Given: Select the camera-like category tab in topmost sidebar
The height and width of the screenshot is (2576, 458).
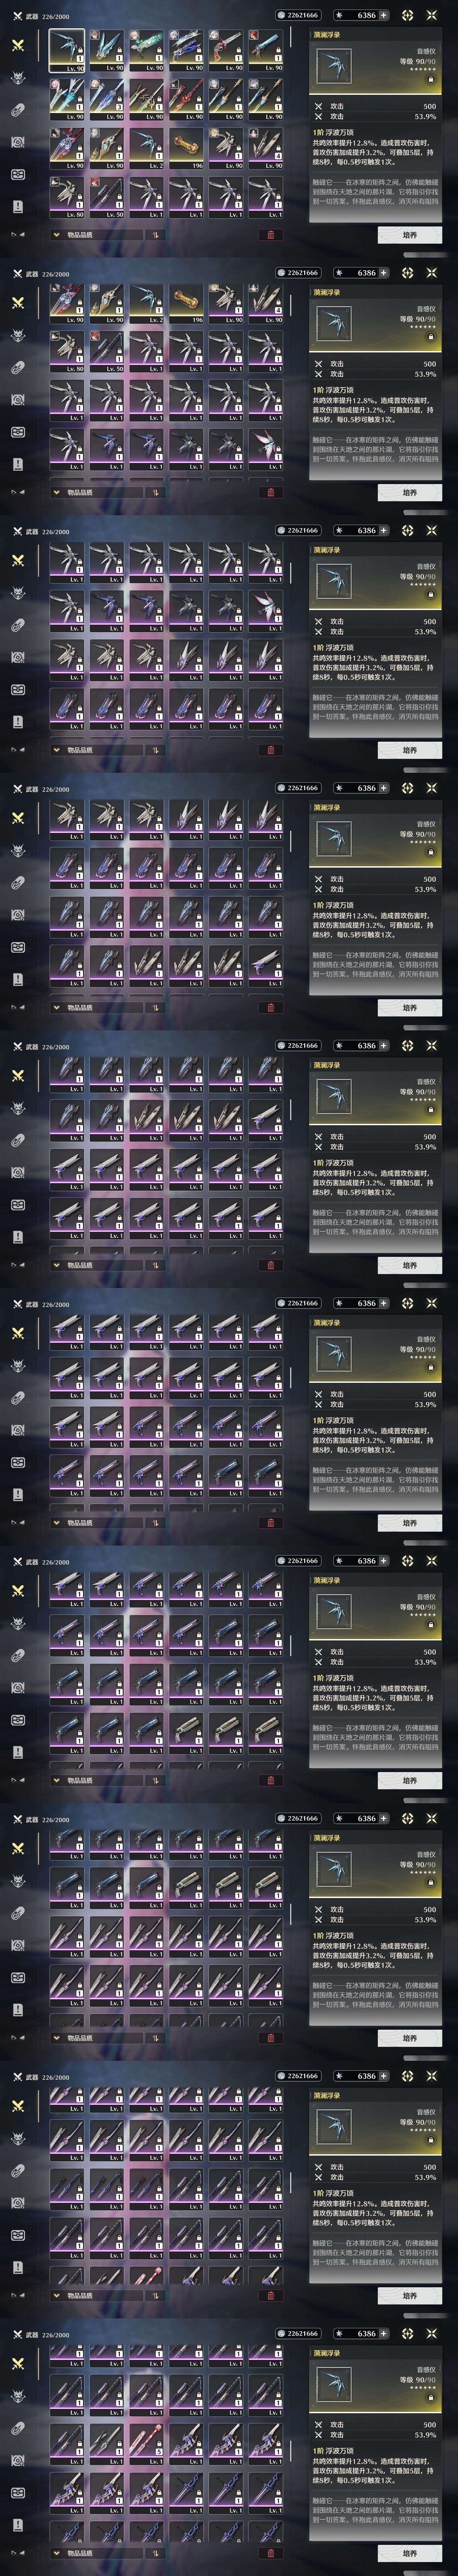Looking at the screenshot, I should (17, 142).
